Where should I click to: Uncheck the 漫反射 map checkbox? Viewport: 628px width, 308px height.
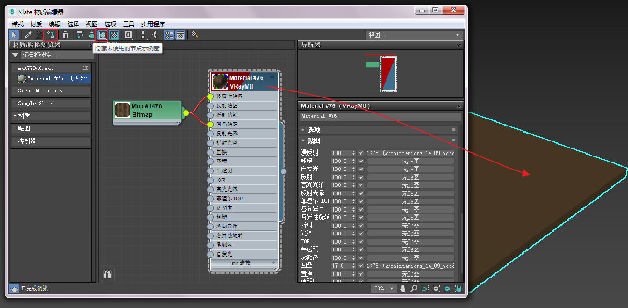coord(361,153)
